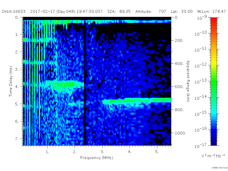Screen dimensions: 228x171
Task: Select the date 2017-02-17 text
Action: (x=42, y=11)
